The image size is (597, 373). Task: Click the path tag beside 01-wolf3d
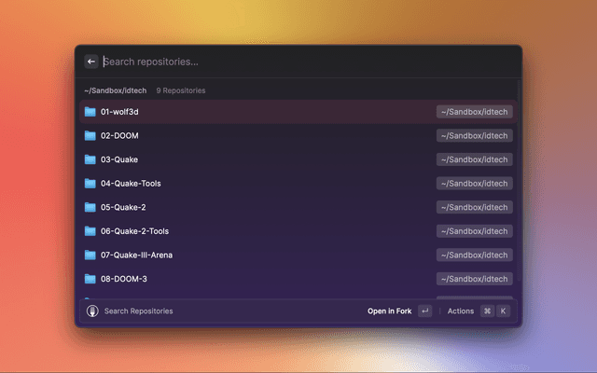[x=474, y=112]
